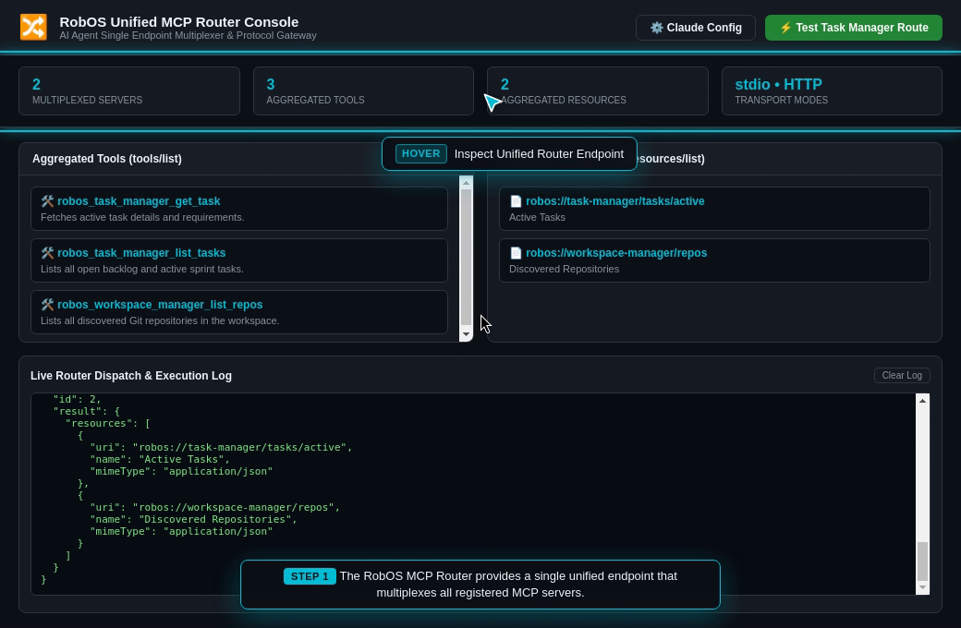
Task: Open resource robos://task-manager/tasks/active
Action: (714, 209)
